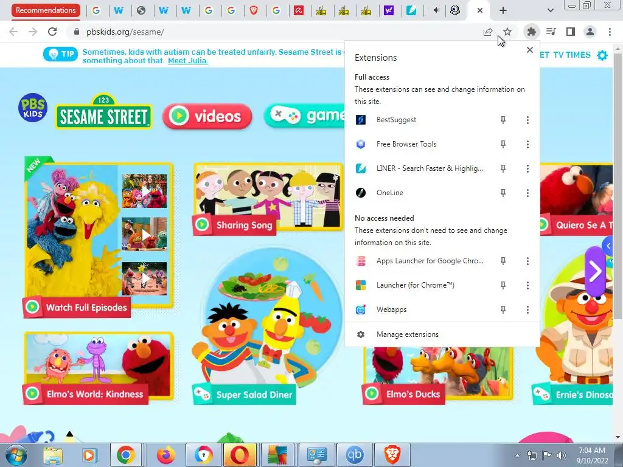Reload the page

(x=52, y=32)
